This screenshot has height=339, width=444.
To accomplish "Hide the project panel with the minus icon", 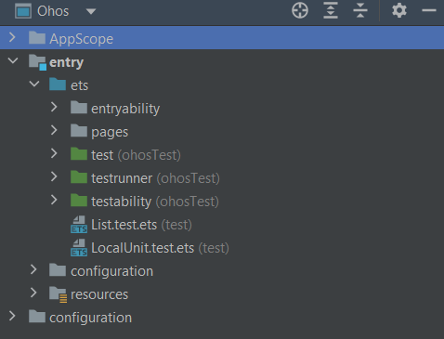I will coord(429,10).
